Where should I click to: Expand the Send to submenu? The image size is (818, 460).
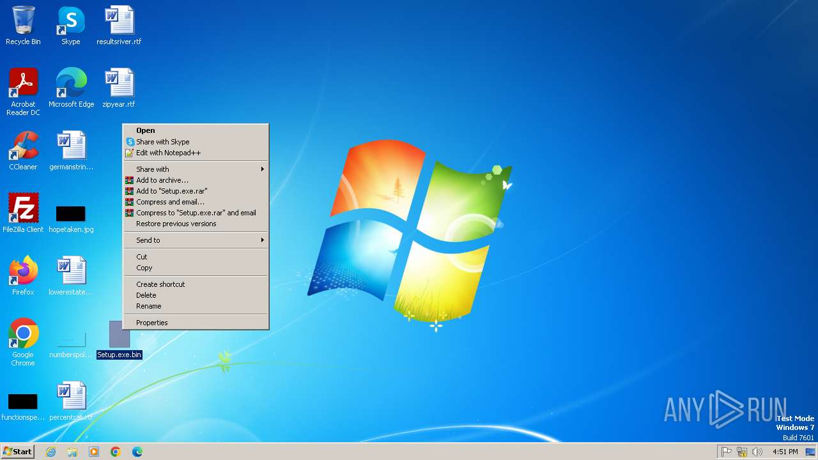[196, 240]
